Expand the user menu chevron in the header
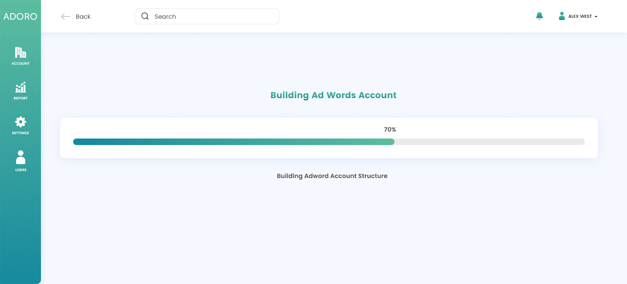The image size is (627, 284). coord(596,17)
